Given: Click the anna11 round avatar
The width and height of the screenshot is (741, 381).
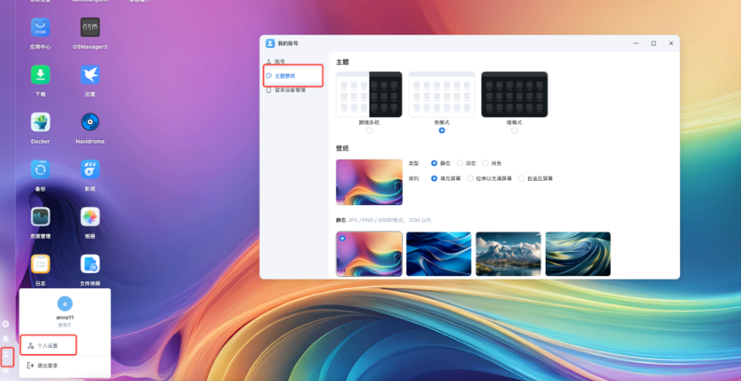Looking at the screenshot, I should tap(65, 303).
